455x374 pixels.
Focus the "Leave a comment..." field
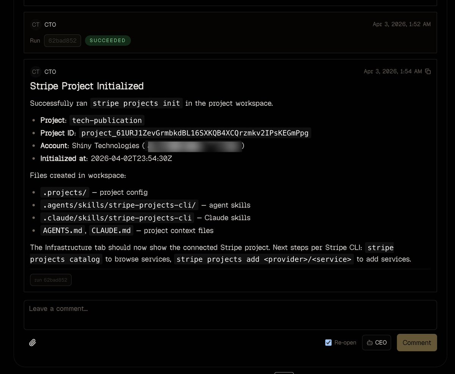(x=230, y=315)
